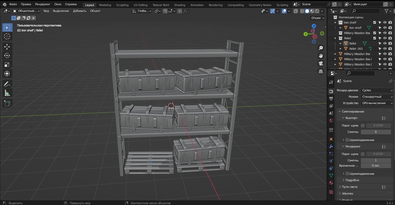Open the render engine Cycles dropdown
The height and width of the screenshot is (205, 395).
pyautogui.click(x=377, y=90)
